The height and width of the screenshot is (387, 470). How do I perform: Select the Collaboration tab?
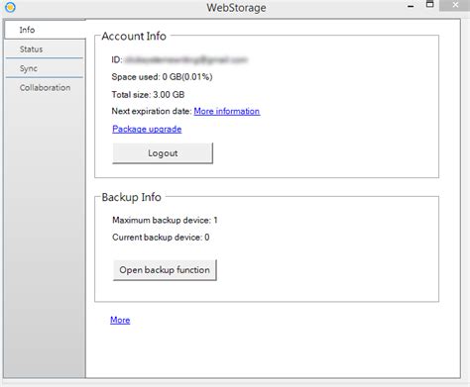pos(45,88)
